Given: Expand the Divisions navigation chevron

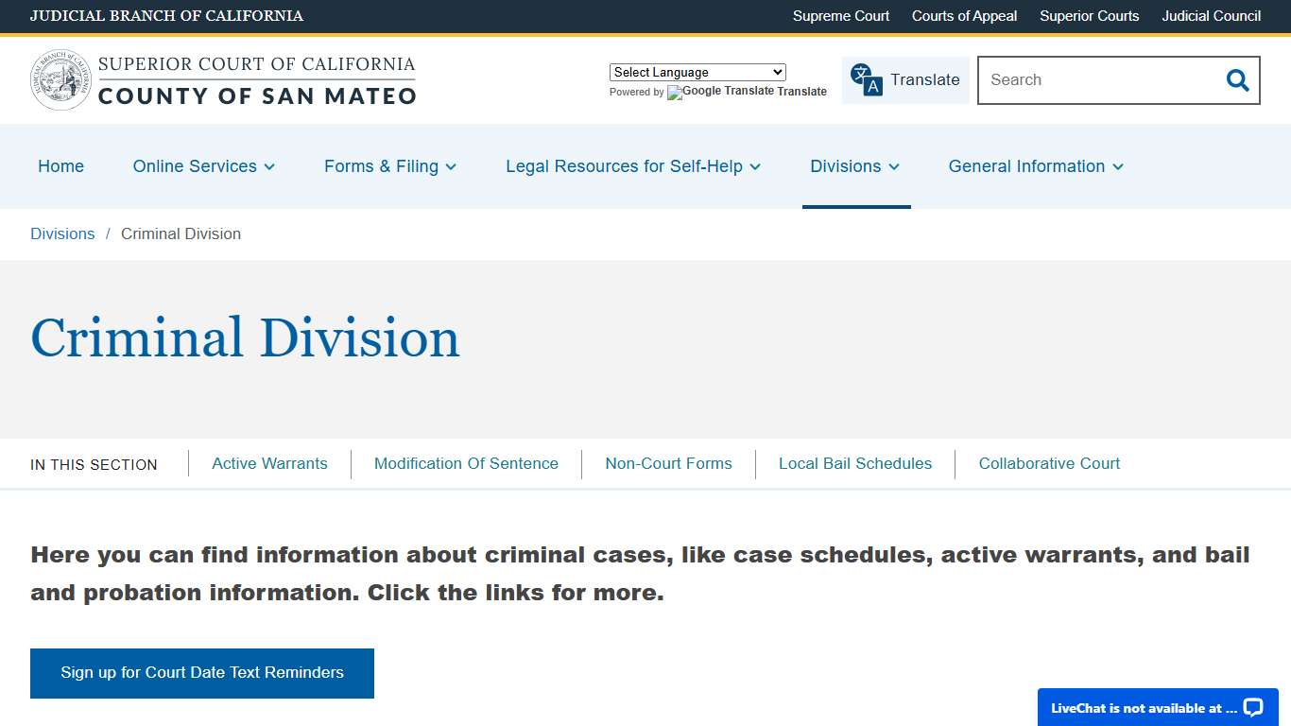Looking at the screenshot, I should tap(896, 167).
